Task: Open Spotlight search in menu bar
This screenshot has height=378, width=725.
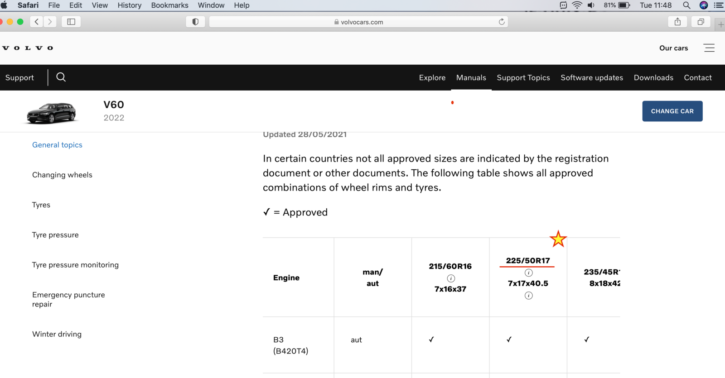Action: point(686,5)
